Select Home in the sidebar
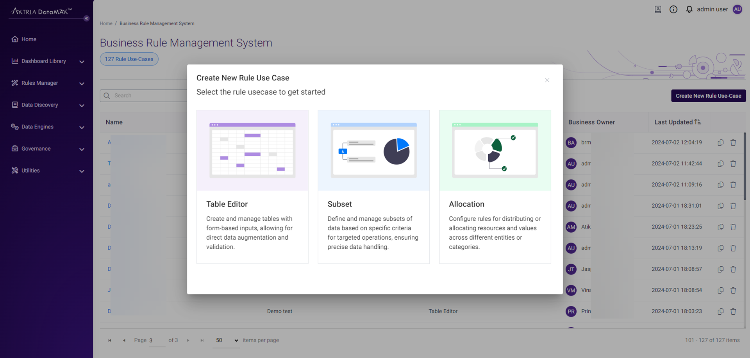The image size is (750, 358). coord(29,39)
